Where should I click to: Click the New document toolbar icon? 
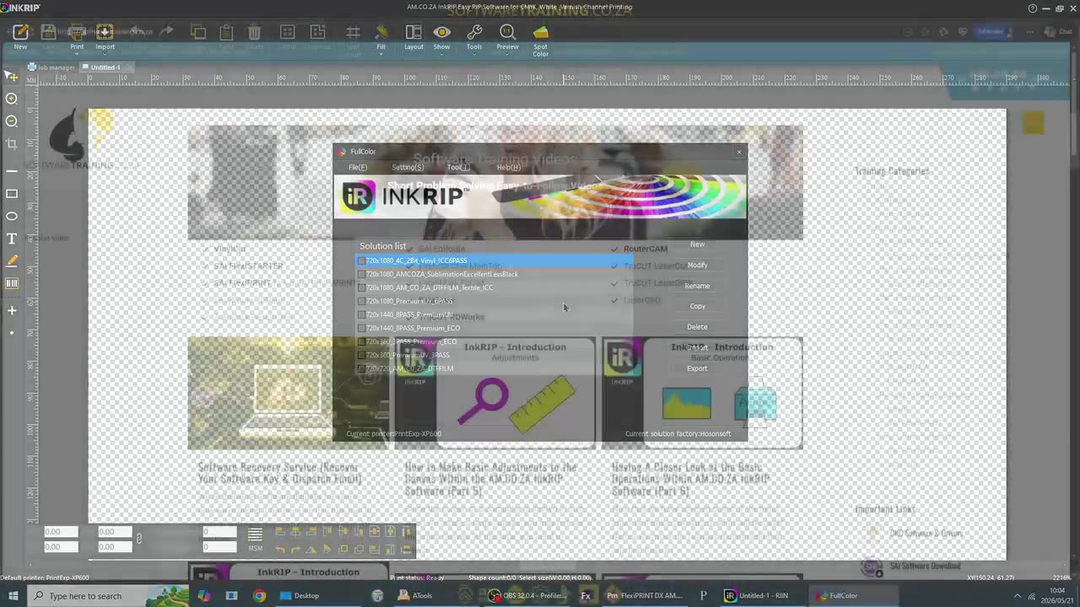(20, 32)
